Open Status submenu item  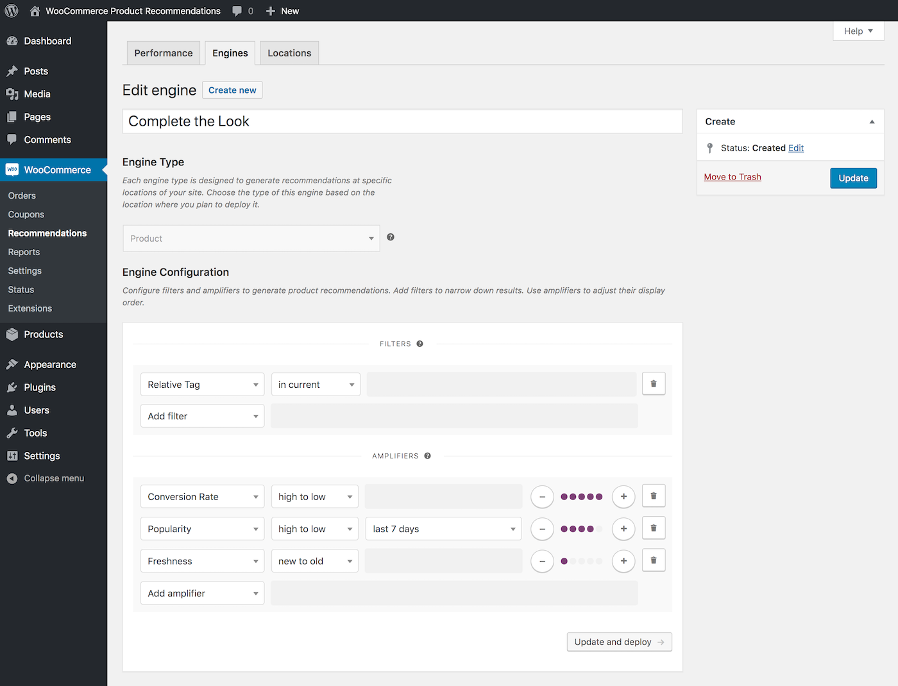click(x=21, y=290)
